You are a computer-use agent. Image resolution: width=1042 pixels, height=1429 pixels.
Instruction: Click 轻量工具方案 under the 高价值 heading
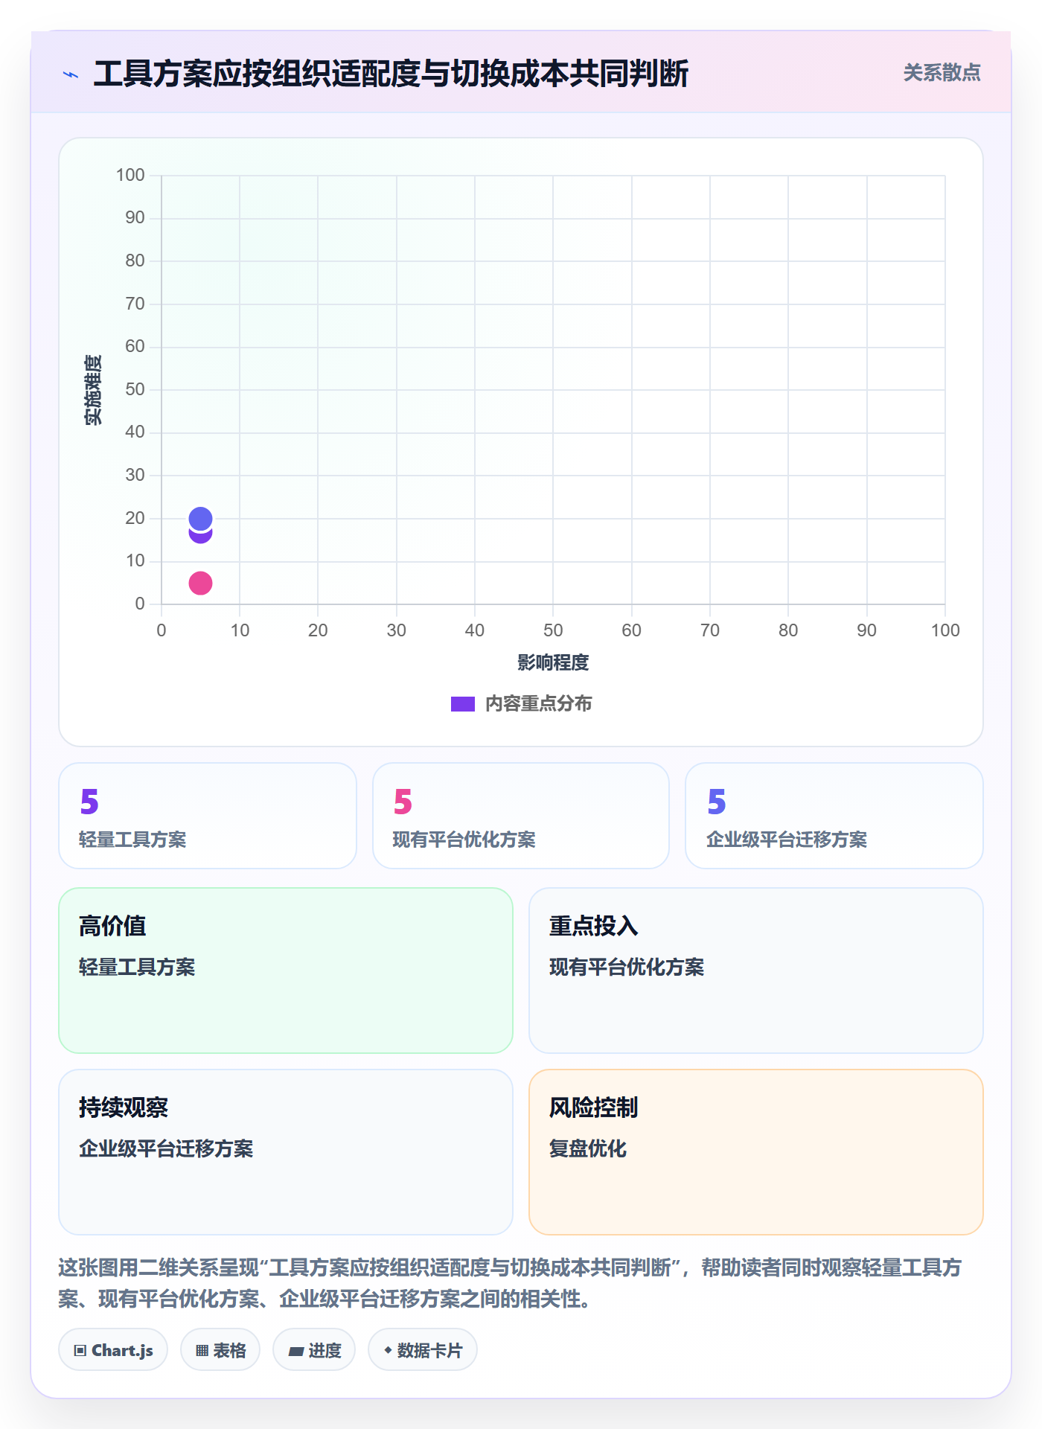[137, 967]
